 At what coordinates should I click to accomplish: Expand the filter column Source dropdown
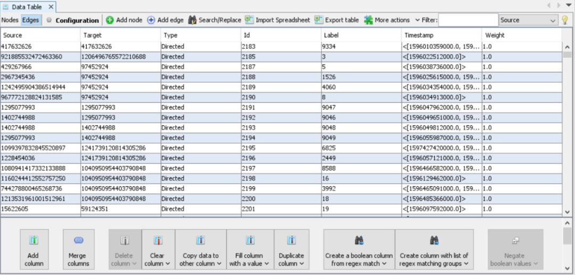528,20
